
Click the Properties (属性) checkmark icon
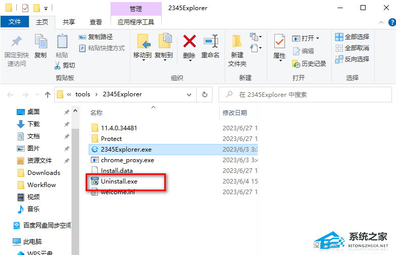[279, 42]
